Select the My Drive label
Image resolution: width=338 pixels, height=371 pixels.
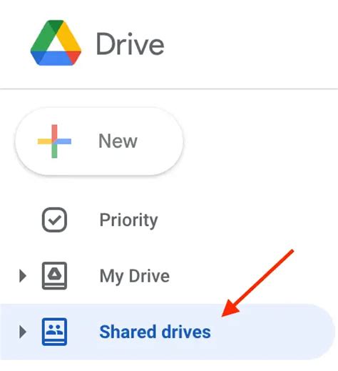(135, 276)
